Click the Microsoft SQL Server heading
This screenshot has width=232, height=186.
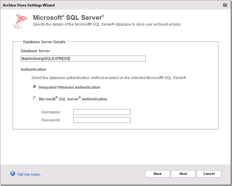click(68, 18)
